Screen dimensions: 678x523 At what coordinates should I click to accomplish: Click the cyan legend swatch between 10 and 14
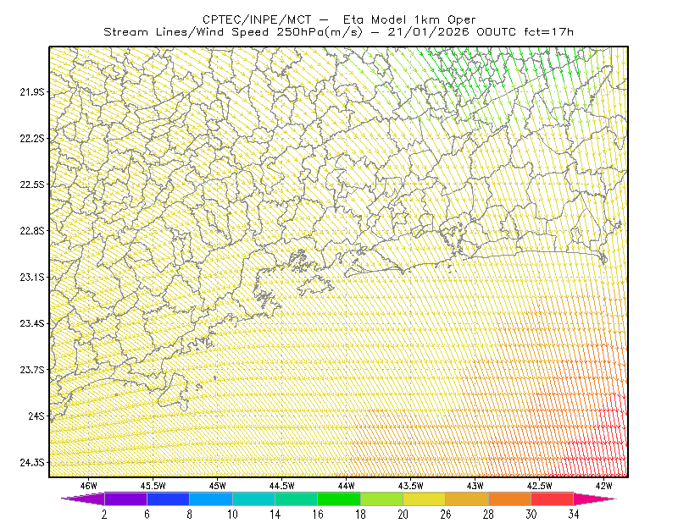(x=253, y=498)
